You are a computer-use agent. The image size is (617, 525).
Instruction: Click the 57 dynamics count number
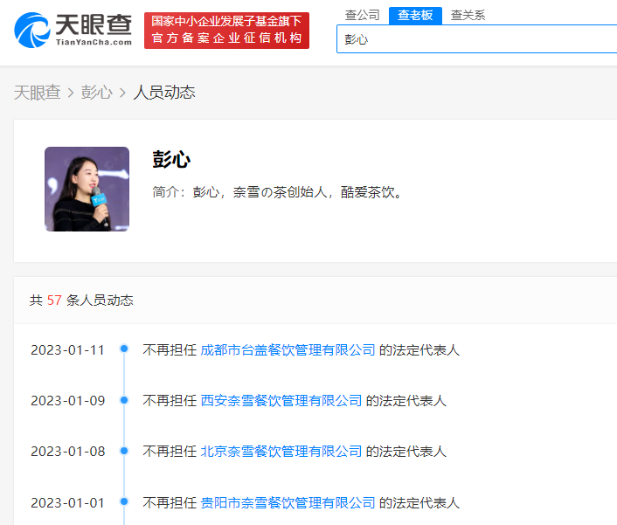pyautogui.click(x=54, y=300)
